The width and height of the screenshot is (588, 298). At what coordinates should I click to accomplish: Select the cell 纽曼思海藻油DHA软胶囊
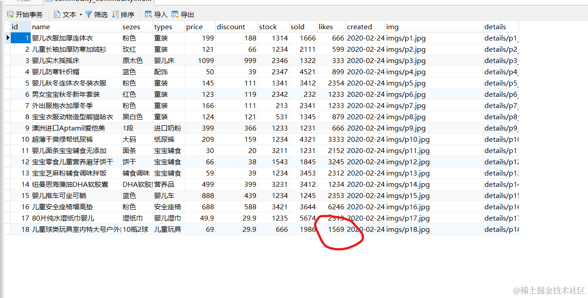76,185
